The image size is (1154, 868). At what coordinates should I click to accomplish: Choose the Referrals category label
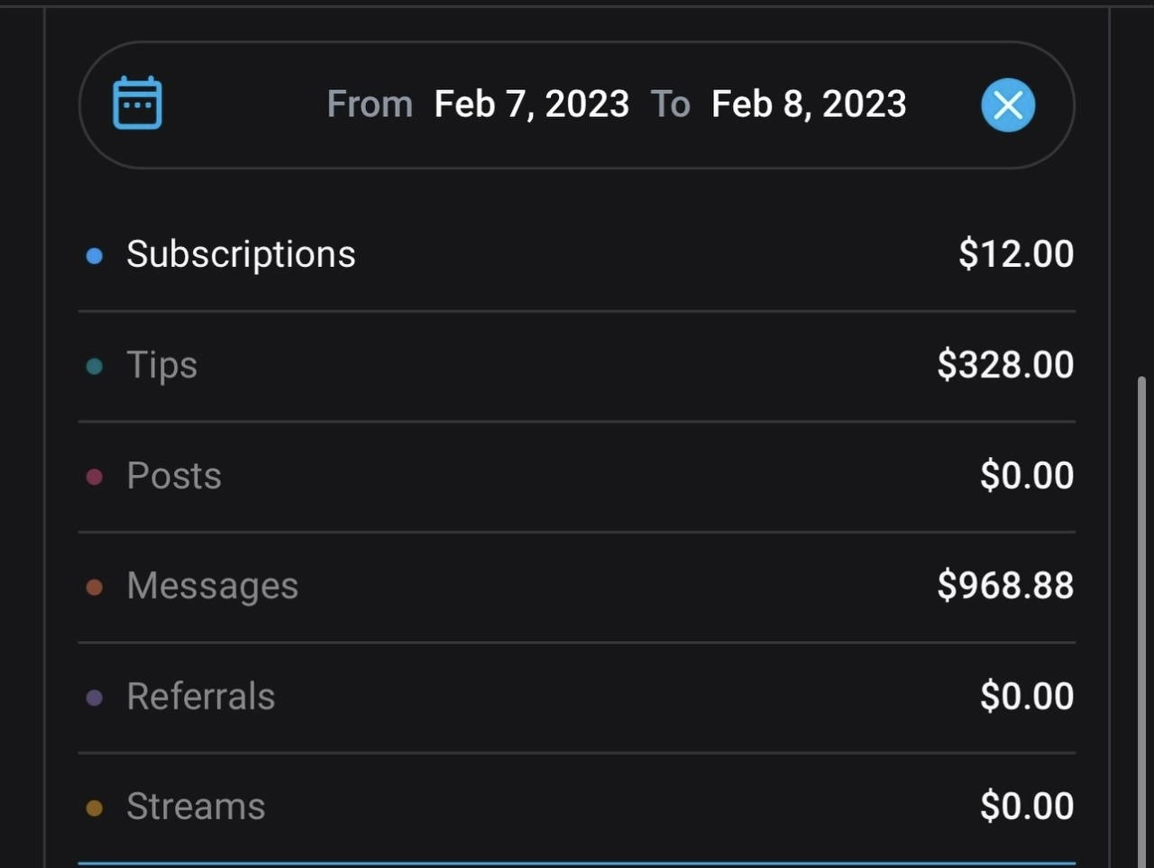(200, 696)
